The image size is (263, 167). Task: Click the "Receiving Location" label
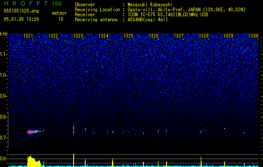click(x=97, y=10)
